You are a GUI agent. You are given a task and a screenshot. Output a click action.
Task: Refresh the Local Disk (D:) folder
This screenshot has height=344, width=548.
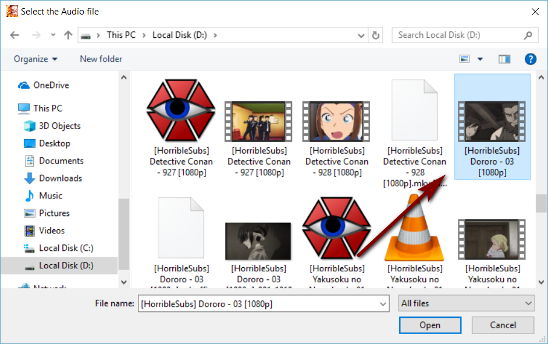click(x=376, y=35)
